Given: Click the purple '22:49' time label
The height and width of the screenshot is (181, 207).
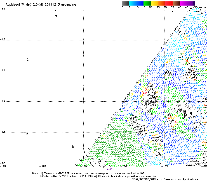Looking at the screenshot, I should 110,169.
